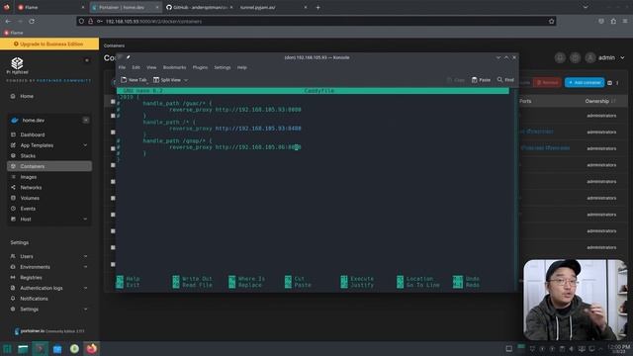Screen dimensions: 633x356
Task: Expand Environments settings chevron
Action: tap(85, 267)
